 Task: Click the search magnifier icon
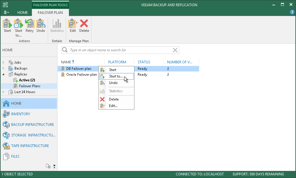(65, 50)
